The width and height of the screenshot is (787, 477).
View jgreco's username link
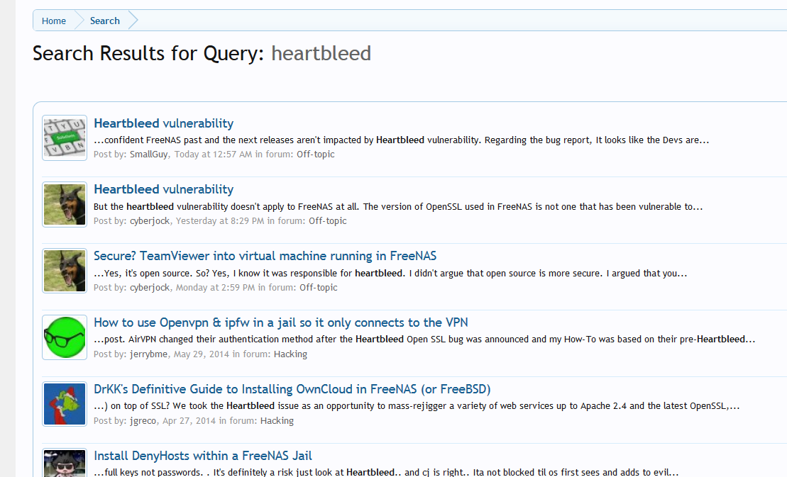coord(143,421)
